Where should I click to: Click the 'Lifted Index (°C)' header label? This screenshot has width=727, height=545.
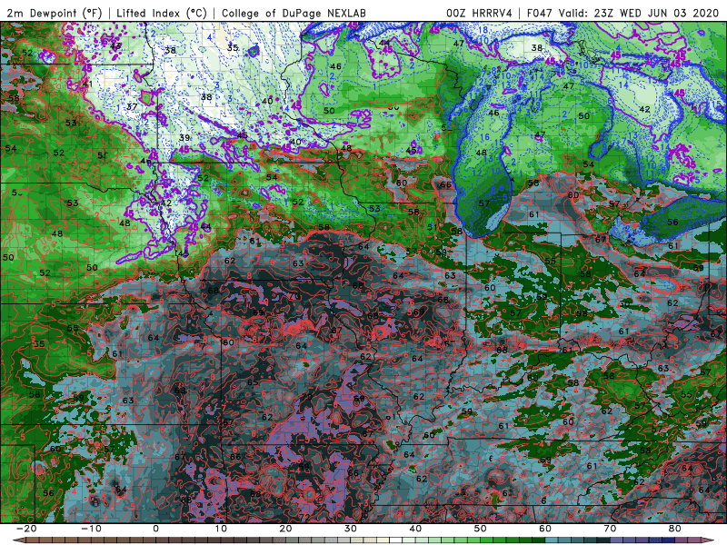162,13
